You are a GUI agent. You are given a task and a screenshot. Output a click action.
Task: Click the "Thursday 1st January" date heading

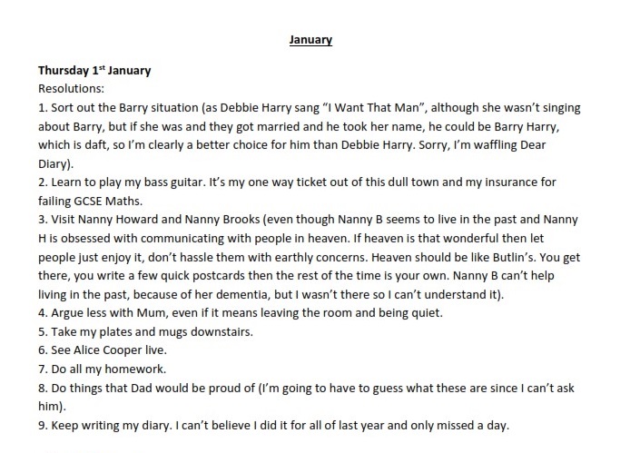(x=94, y=71)
